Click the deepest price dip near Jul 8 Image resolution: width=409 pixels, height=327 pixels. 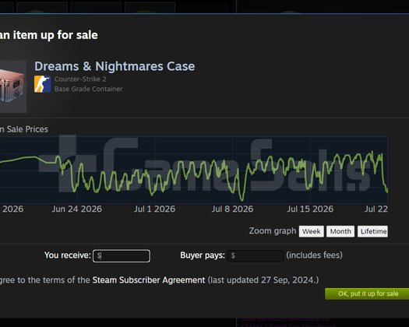coord(242,200)
